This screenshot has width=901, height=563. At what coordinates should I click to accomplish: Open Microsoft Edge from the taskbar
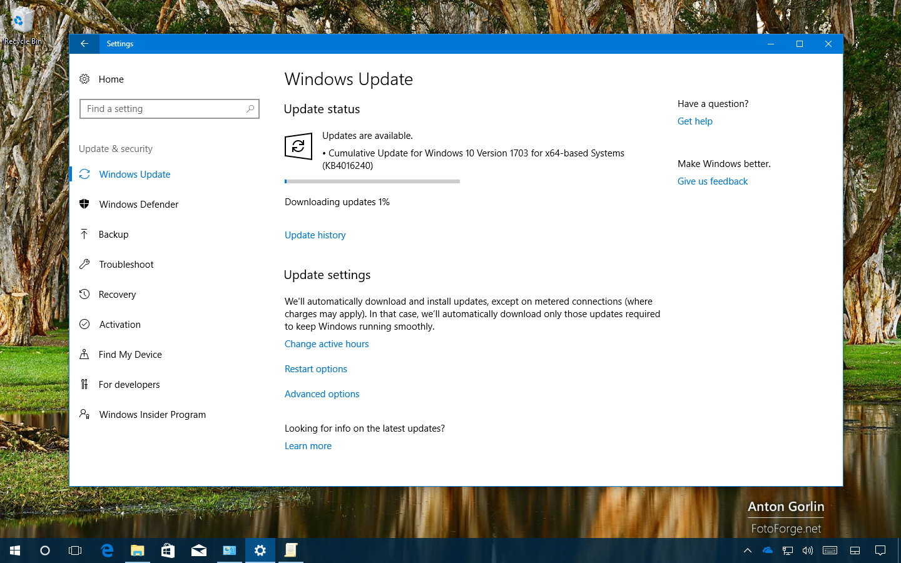107,550
